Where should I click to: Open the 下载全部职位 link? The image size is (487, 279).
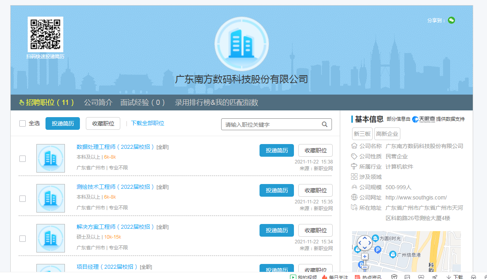click(x=148, y=123)
